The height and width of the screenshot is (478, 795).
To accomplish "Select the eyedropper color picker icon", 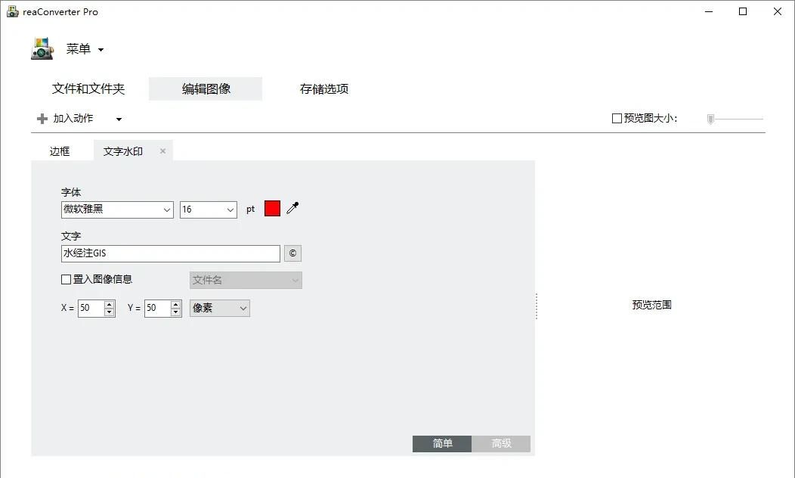I will (x=293, y=208).
